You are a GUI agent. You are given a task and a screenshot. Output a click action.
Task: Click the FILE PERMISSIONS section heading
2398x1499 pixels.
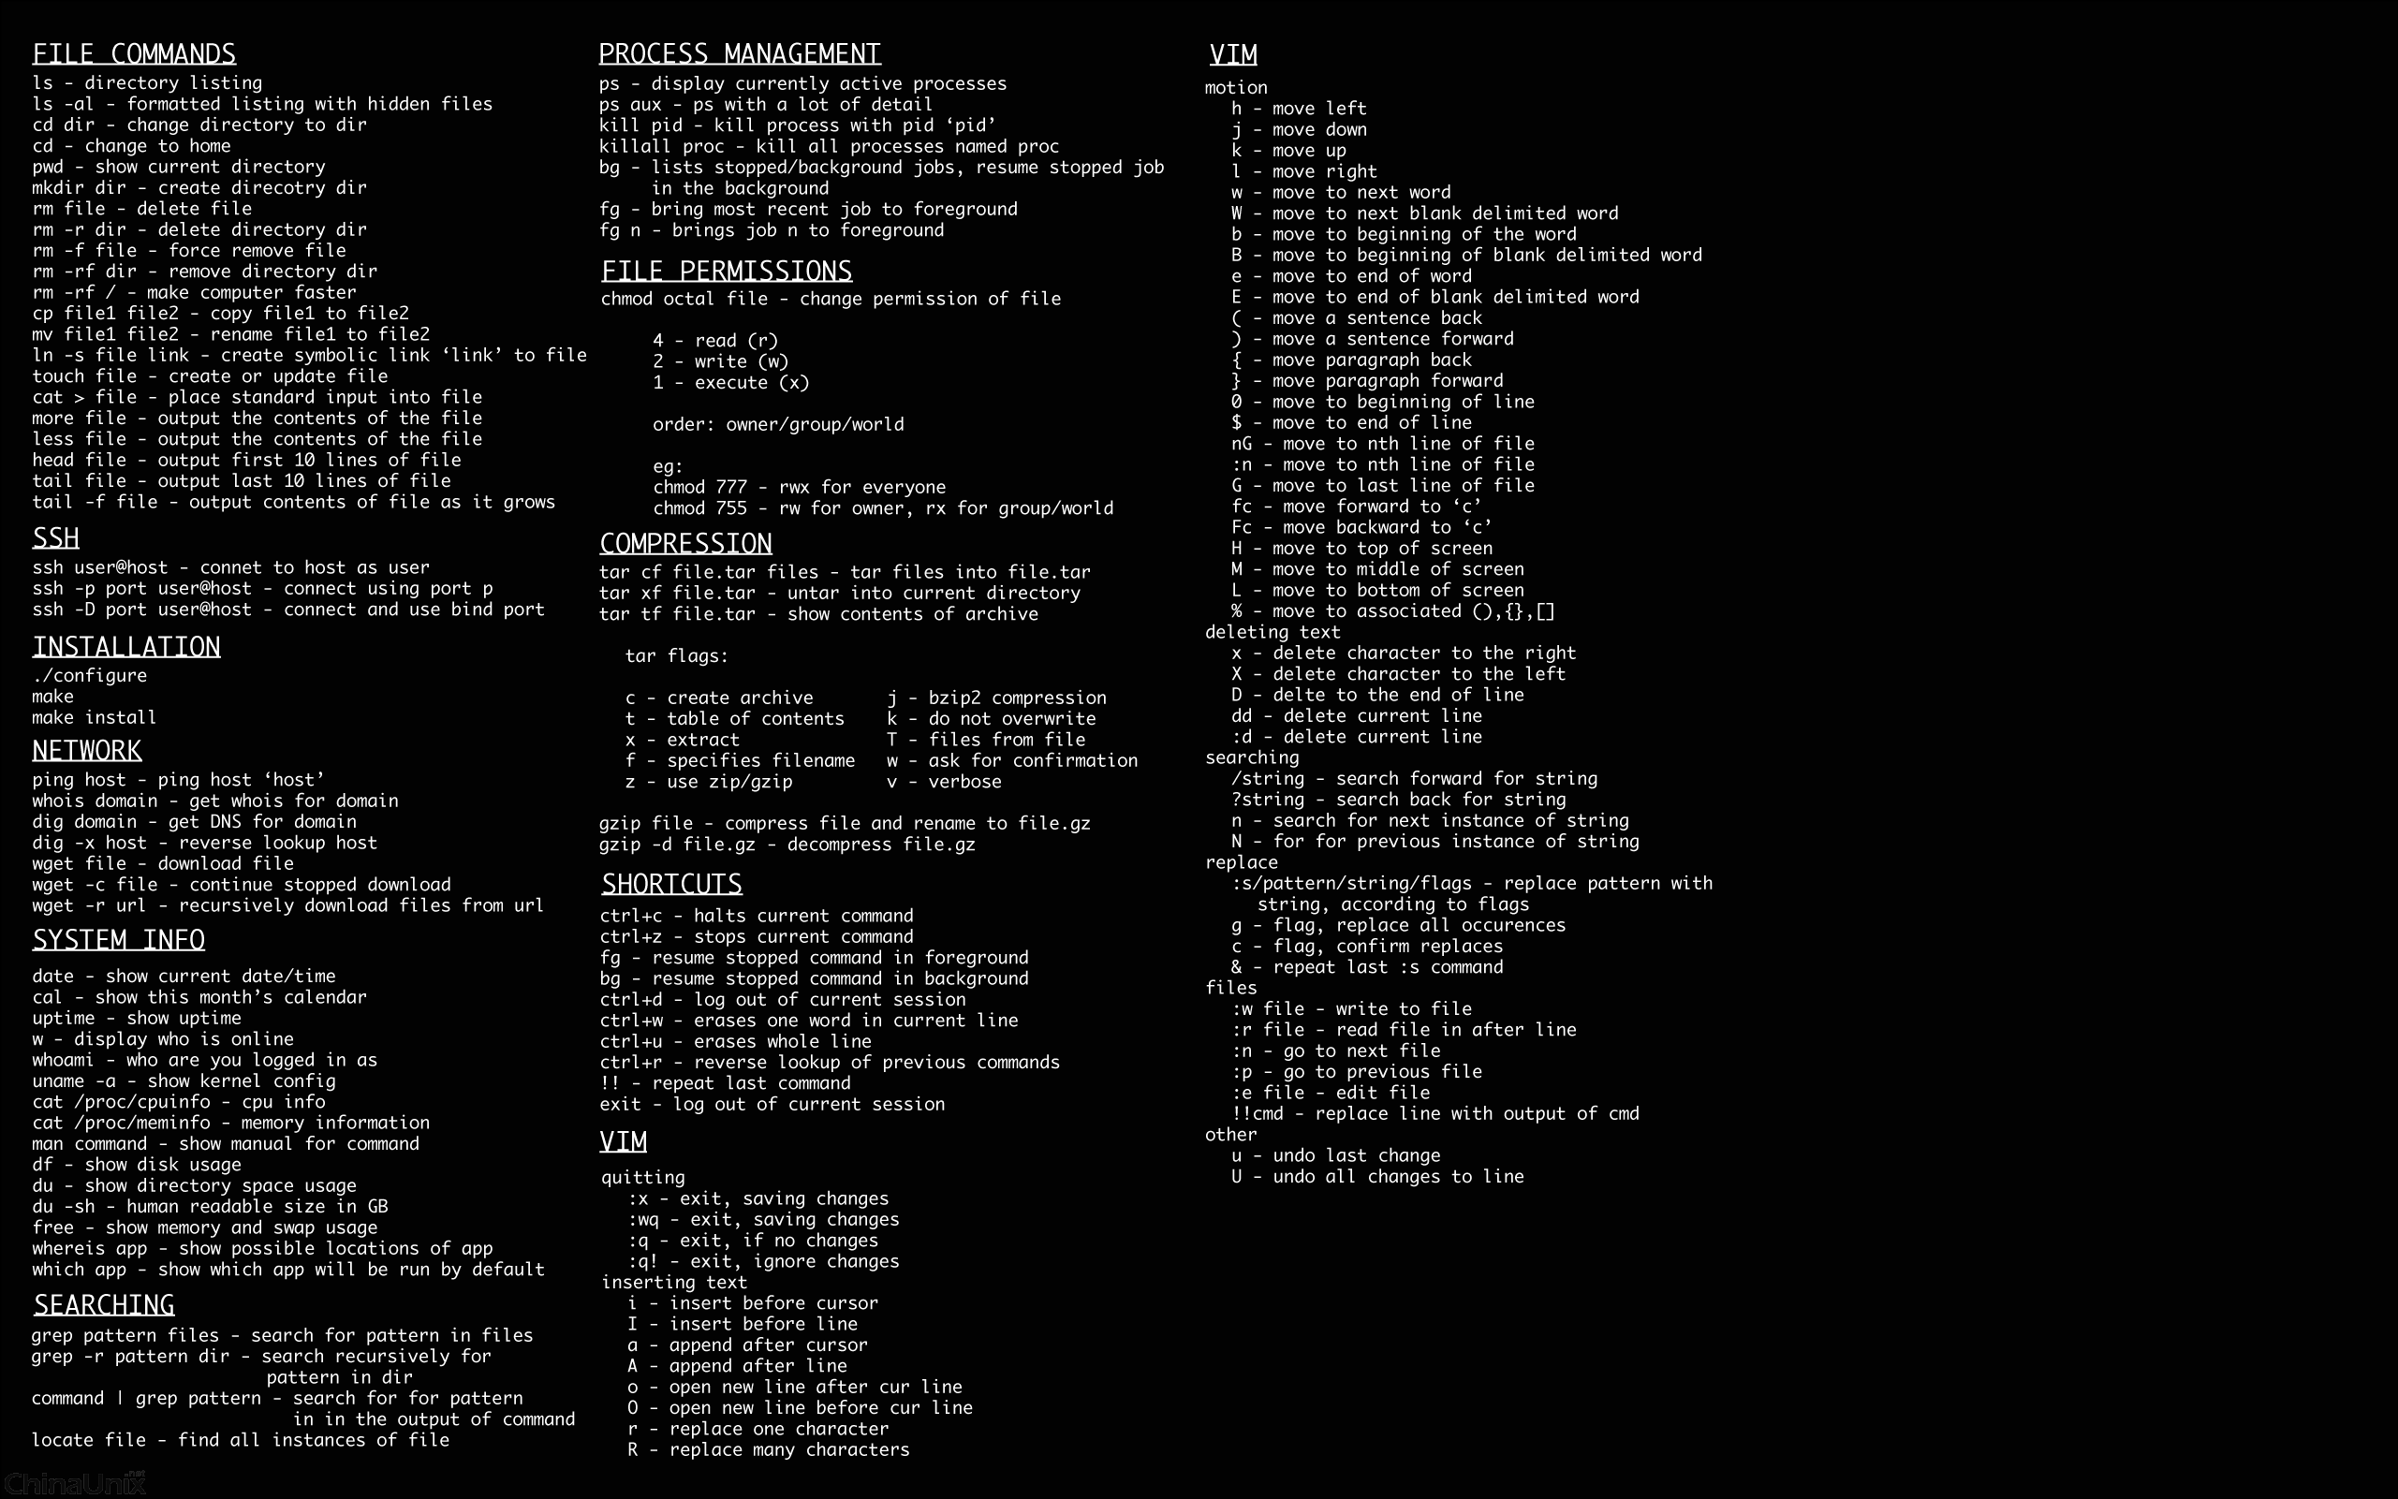(727, 272)
